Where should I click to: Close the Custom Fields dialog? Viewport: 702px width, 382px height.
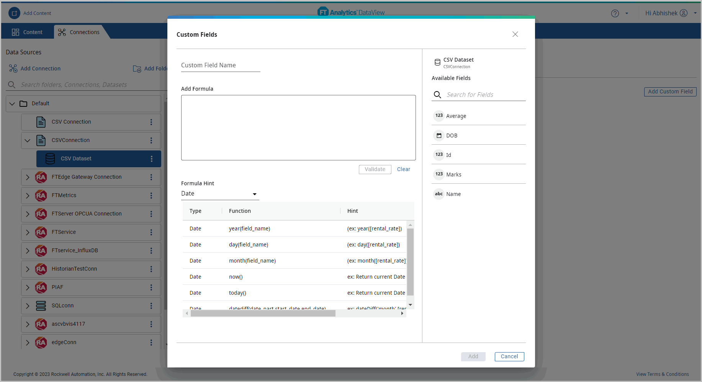tap(515, 34)
